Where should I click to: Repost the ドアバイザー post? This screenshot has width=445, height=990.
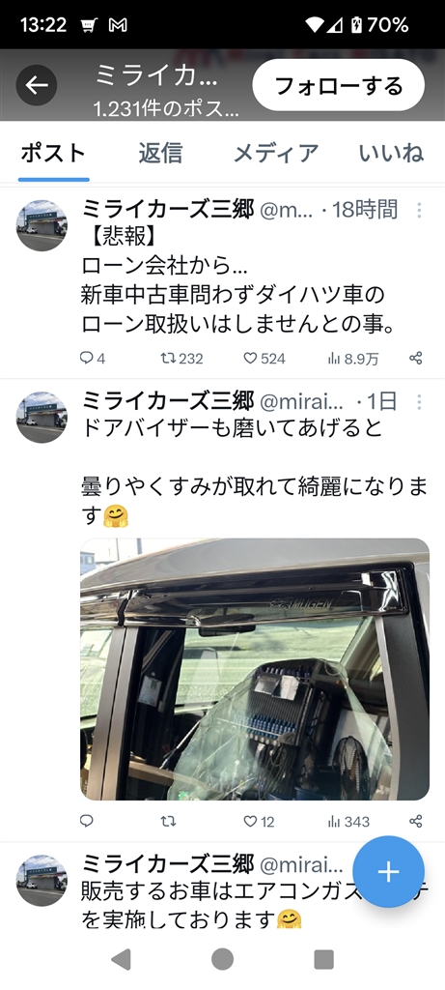(x=168, y=822)
